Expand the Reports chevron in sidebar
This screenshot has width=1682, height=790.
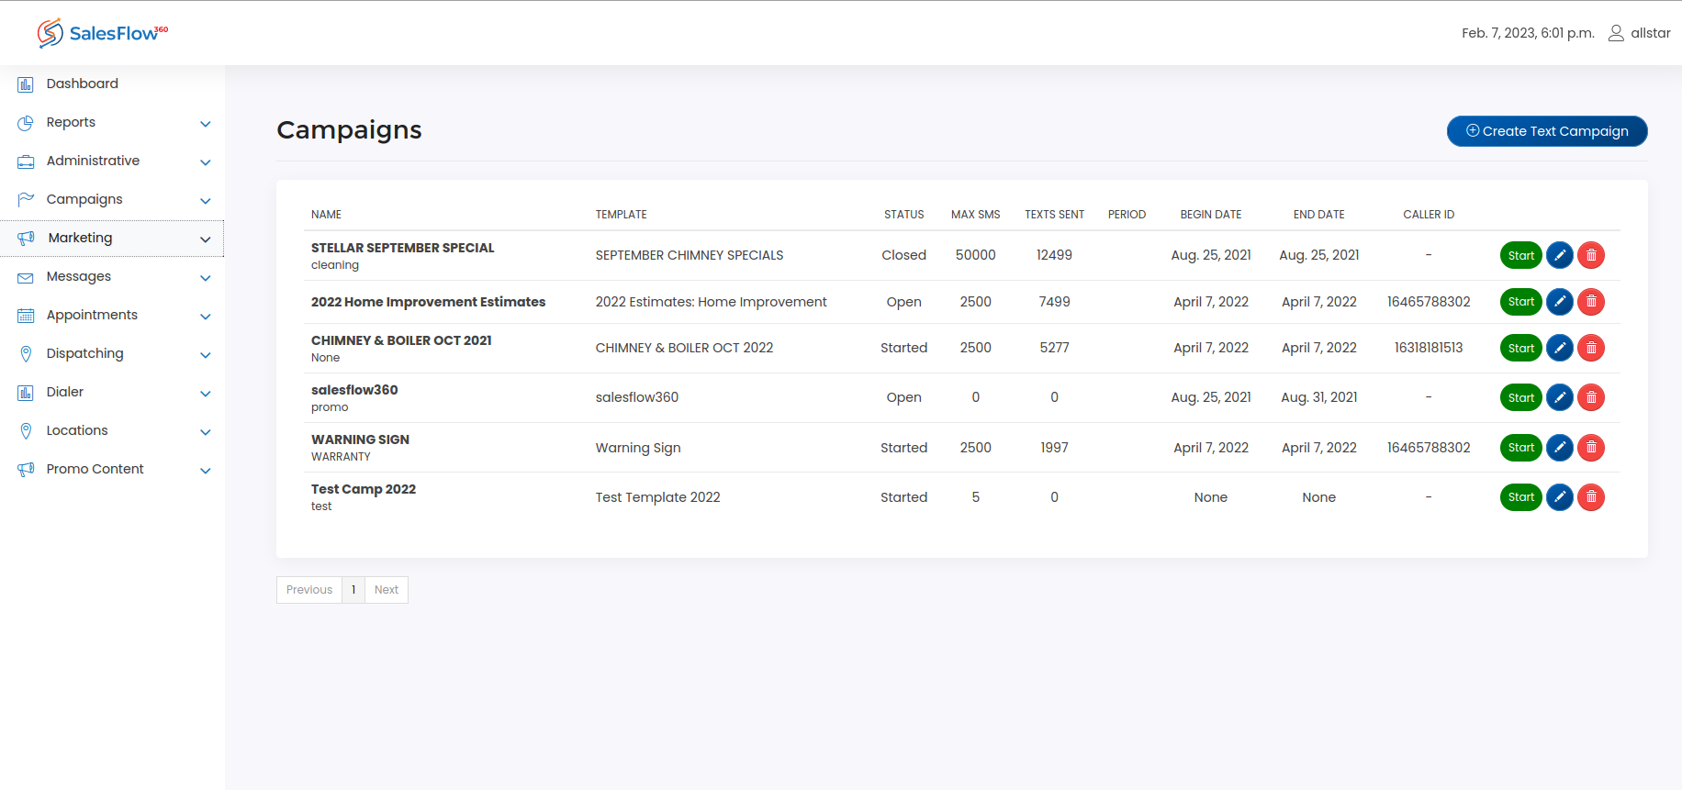click(206, 124)
